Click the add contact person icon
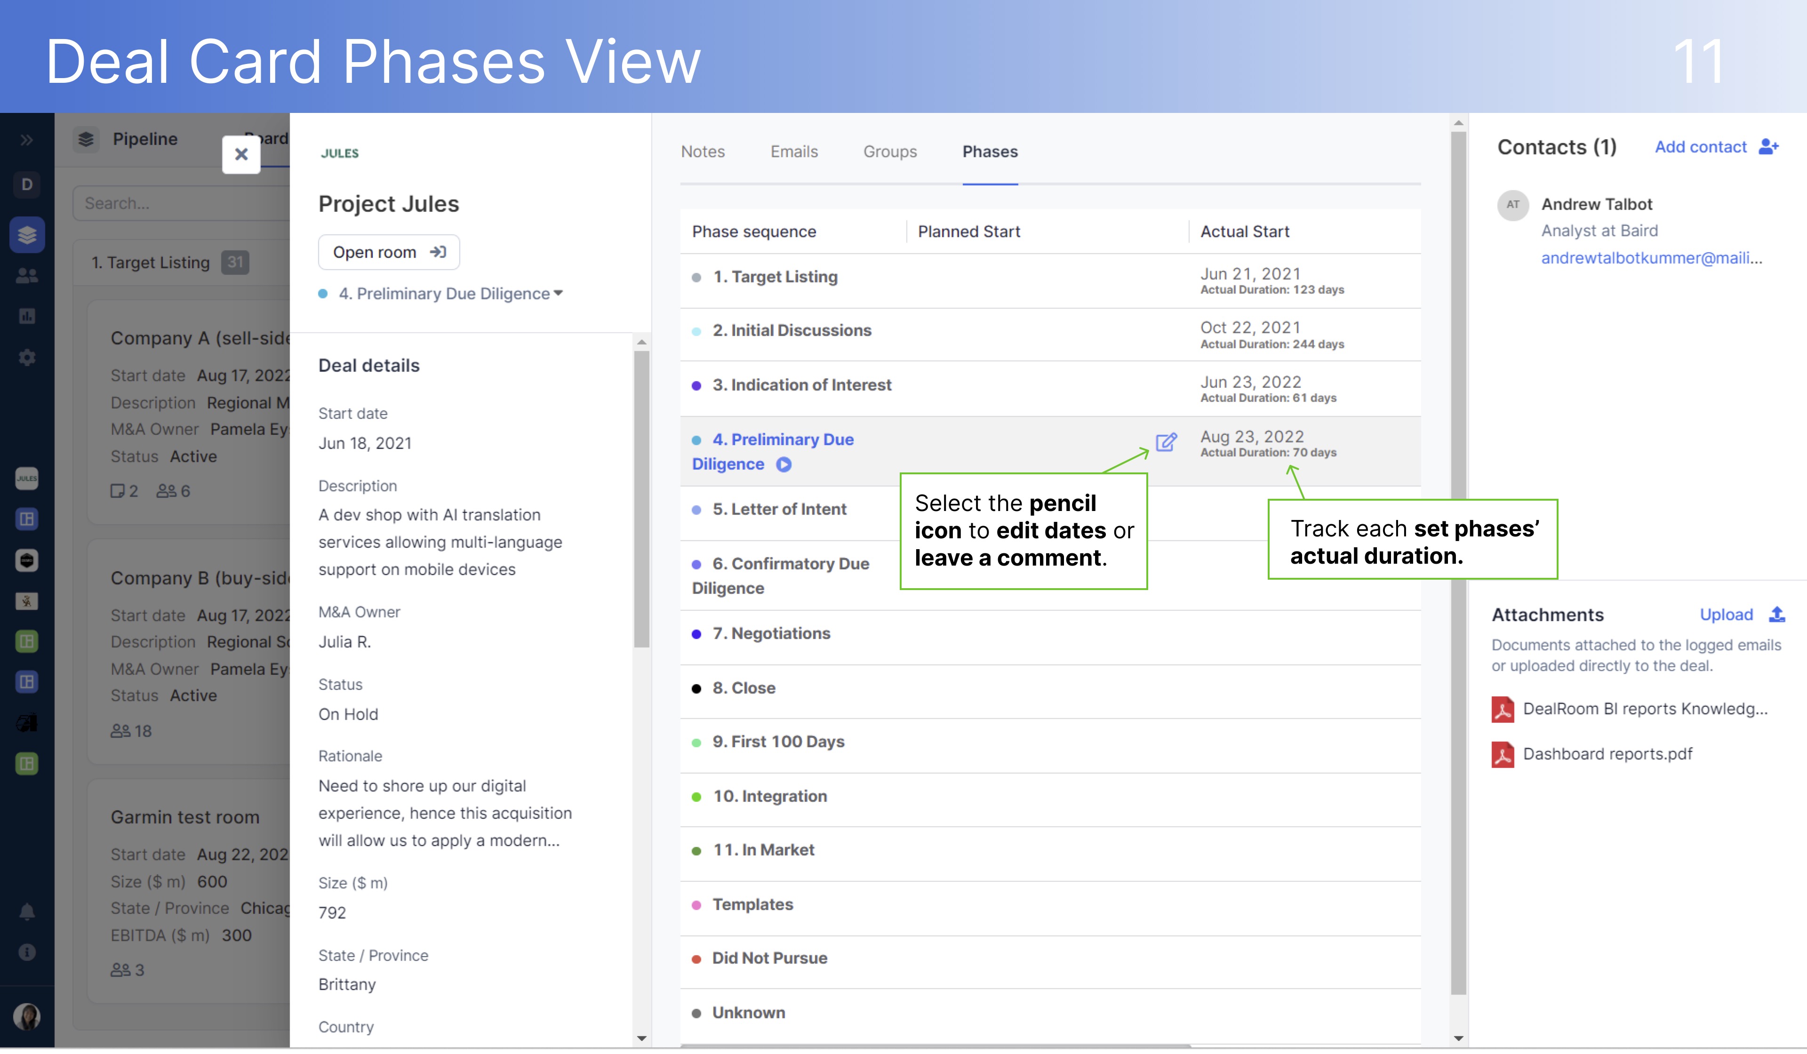 tap(1768, 147)
